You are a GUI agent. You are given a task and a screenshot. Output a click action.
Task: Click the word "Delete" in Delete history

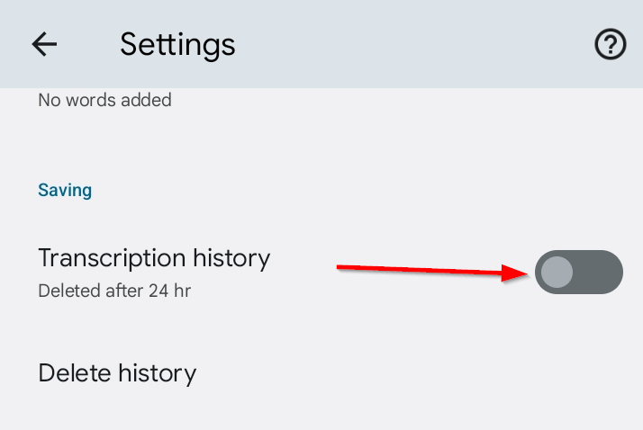coord(75,372)
